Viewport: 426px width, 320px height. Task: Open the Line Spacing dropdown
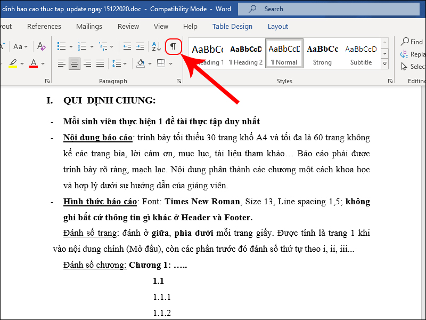[x=116, y=63]
